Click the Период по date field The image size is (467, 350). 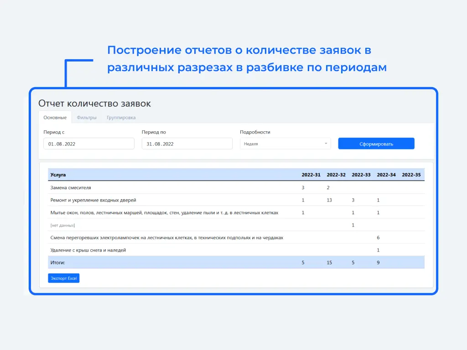click(x=187, y=144)
